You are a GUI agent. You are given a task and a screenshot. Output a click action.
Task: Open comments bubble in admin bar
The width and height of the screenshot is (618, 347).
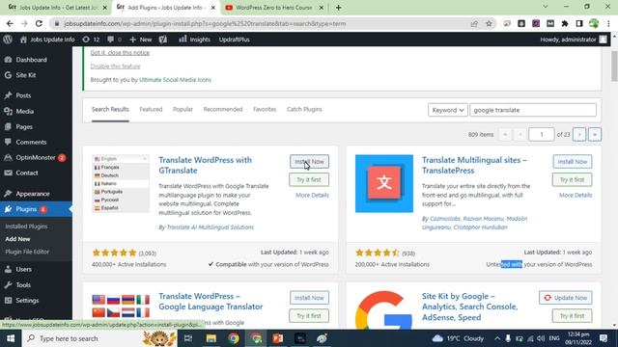tap(114, 40)
